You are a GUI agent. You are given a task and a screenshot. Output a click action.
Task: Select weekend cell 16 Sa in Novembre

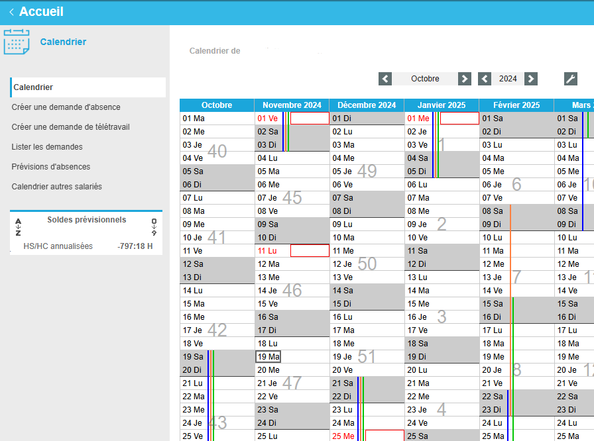pos(292,317)
